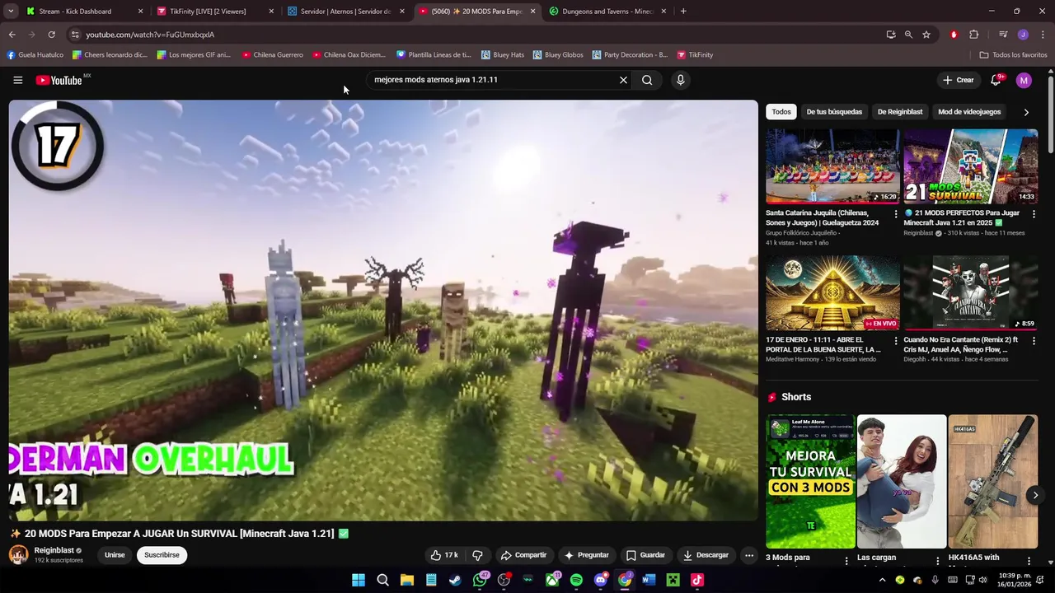Open the YouTube guide hamburger menu

(x=17, y=80)
